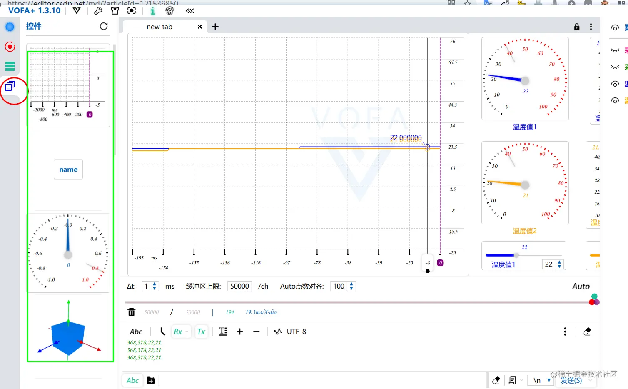Clear the send box with the bottom eraser
The height and width of the screenshot is (389, 628).
tap(496, 380)
